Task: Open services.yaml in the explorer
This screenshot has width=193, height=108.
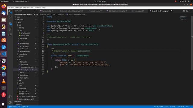Action: click(x=25, y=51)
